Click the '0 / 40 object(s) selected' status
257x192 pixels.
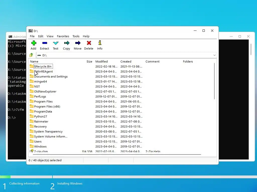point(45,160)
